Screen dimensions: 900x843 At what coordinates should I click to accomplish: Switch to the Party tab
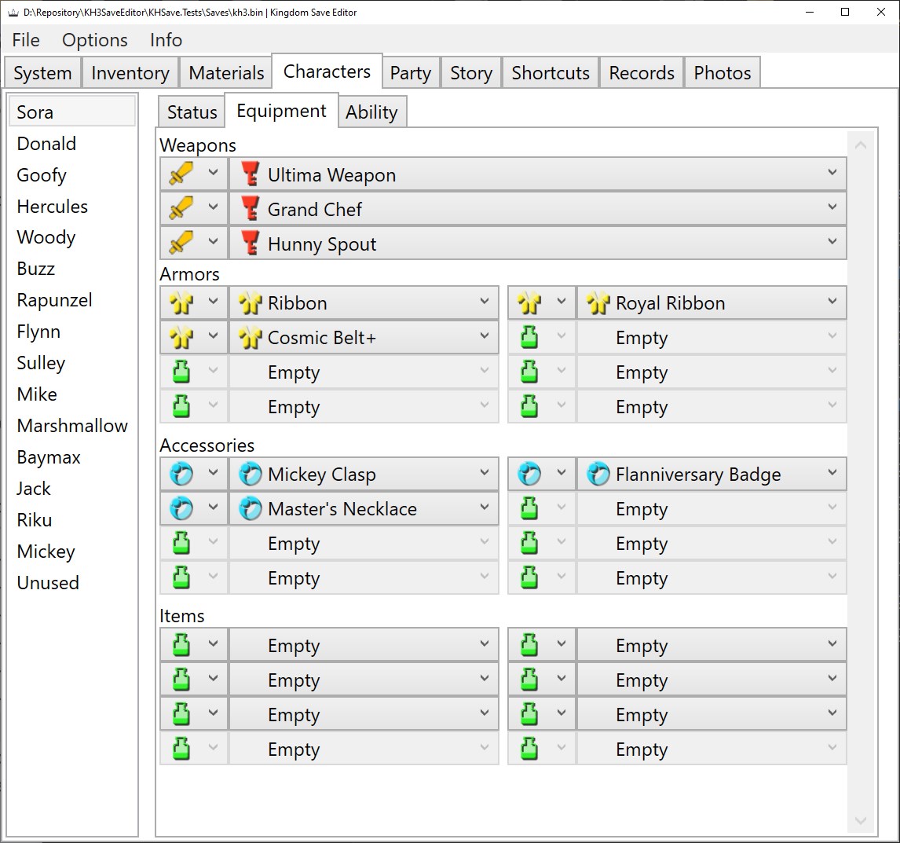pos(411,72)
